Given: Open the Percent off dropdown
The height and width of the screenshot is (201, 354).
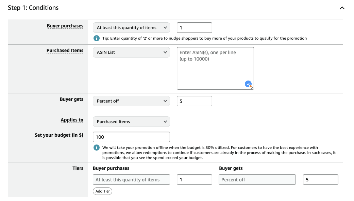Looking at the screenshot, I should point(131,101).
